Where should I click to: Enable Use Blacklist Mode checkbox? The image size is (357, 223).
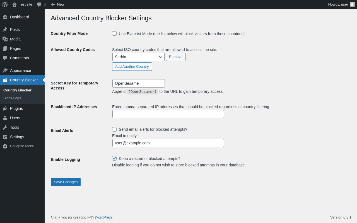(x=114, y=33)
